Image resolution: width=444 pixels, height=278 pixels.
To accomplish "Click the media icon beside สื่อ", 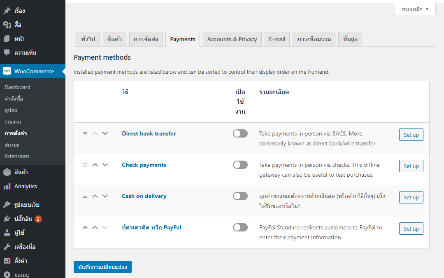I will [7, 25].
